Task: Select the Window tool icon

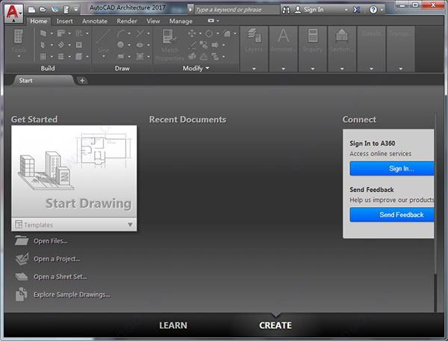Action: (x=43, y=56)
